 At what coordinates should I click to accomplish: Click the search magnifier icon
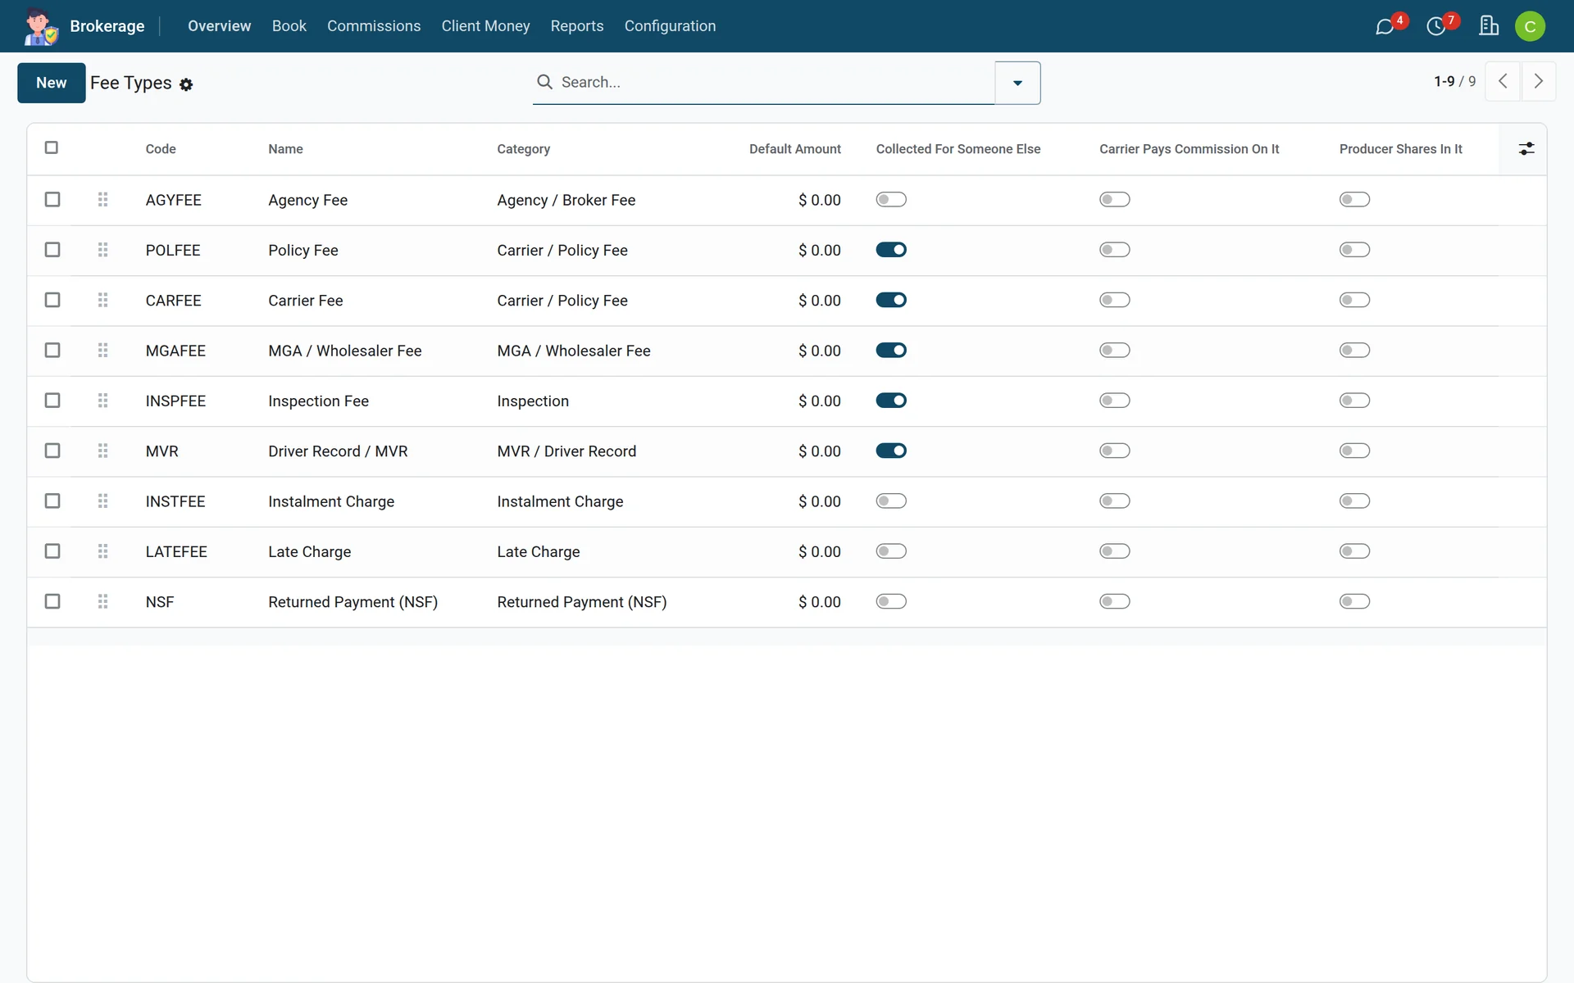(x=544, y=82)
